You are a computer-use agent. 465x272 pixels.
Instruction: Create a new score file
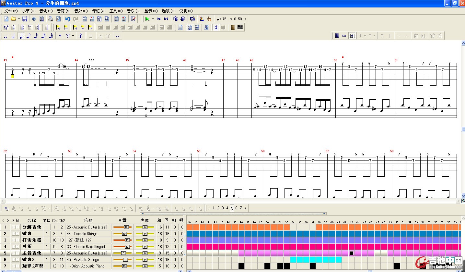[x=6, y=19]
